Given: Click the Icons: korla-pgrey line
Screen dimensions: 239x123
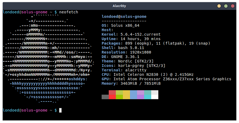Looking at the screenshot, I should point(134,66).
